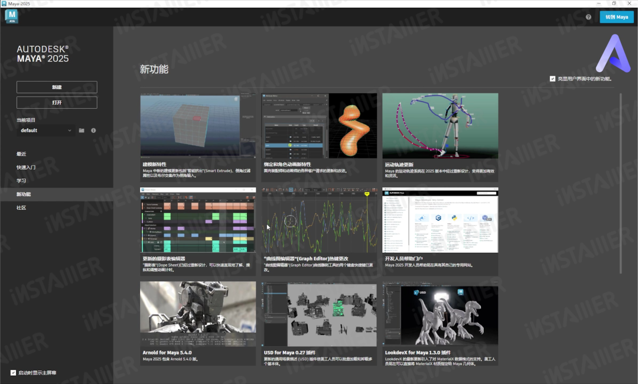The height and width of the screenshot is (384, 638).
Task: Open the LookdevX for Maya 1.3.0 thumbnail
Action: 440,314
